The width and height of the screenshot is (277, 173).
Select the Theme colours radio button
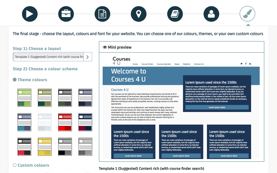pyautogui.click(x=15, y=80)
